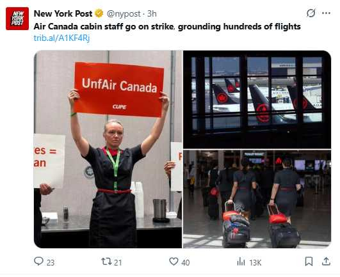Click the New York Post profile avatar
The image size is (340, 277).
click(x=17, y=19)
